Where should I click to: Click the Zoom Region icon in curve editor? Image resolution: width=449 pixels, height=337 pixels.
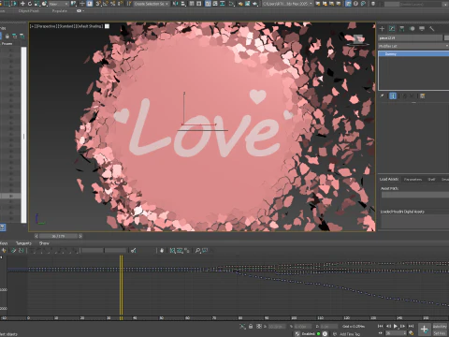click(205, 251)
